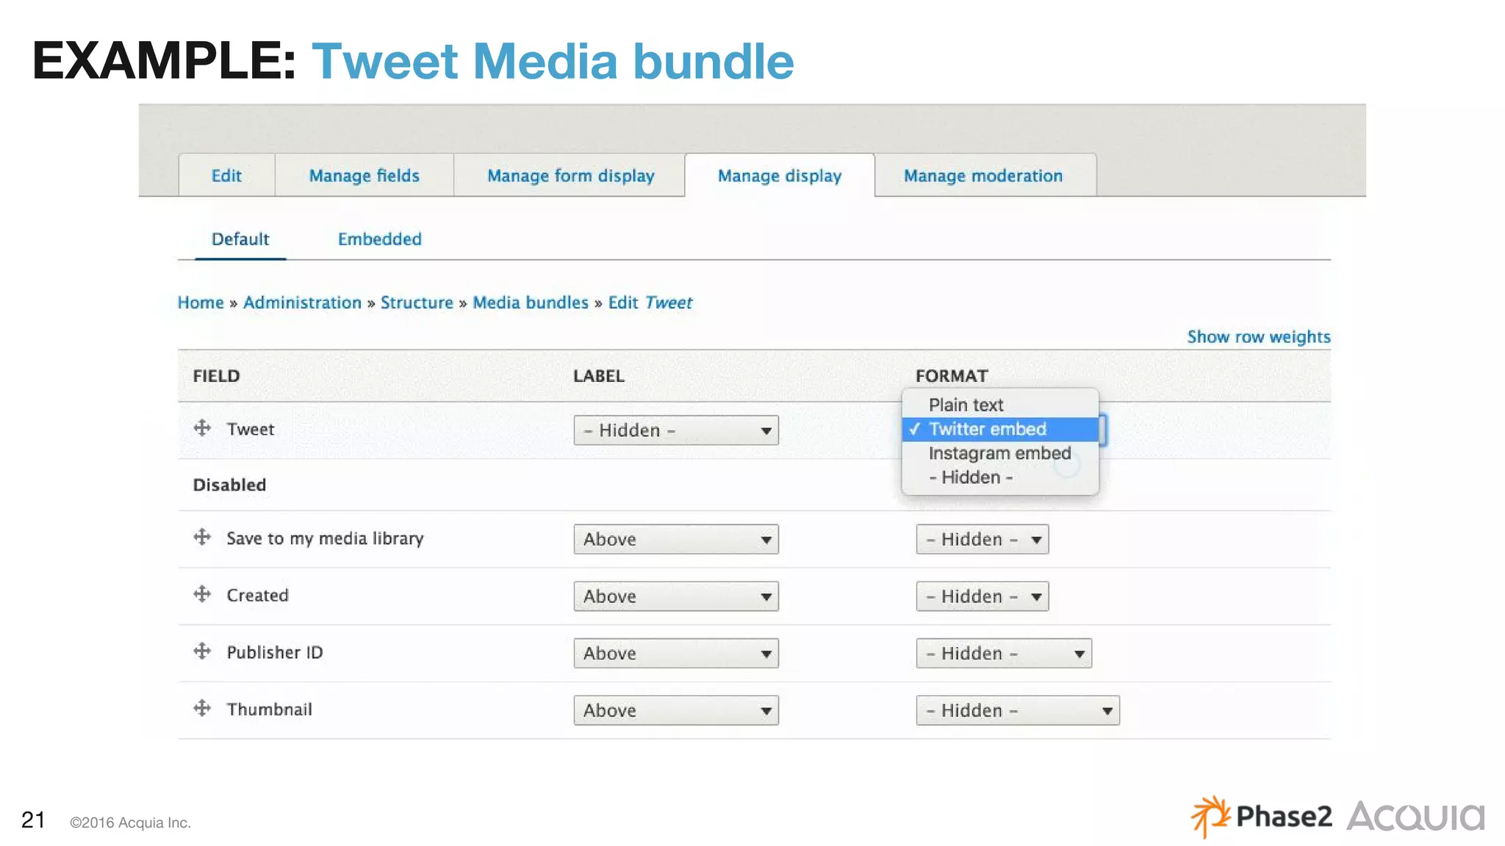The width and height of the screenshot is (1505, 846).
Task: Go to Administration breadcrumb link
Action: click(x=302, y=303)
